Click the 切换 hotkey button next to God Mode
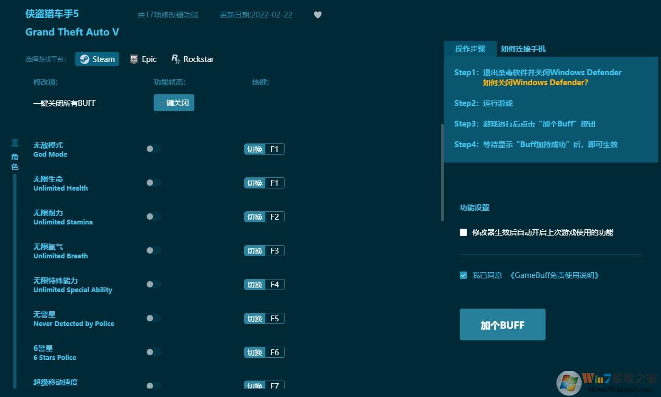Screen dimensions: 661x397 click(x=255, y=149)
